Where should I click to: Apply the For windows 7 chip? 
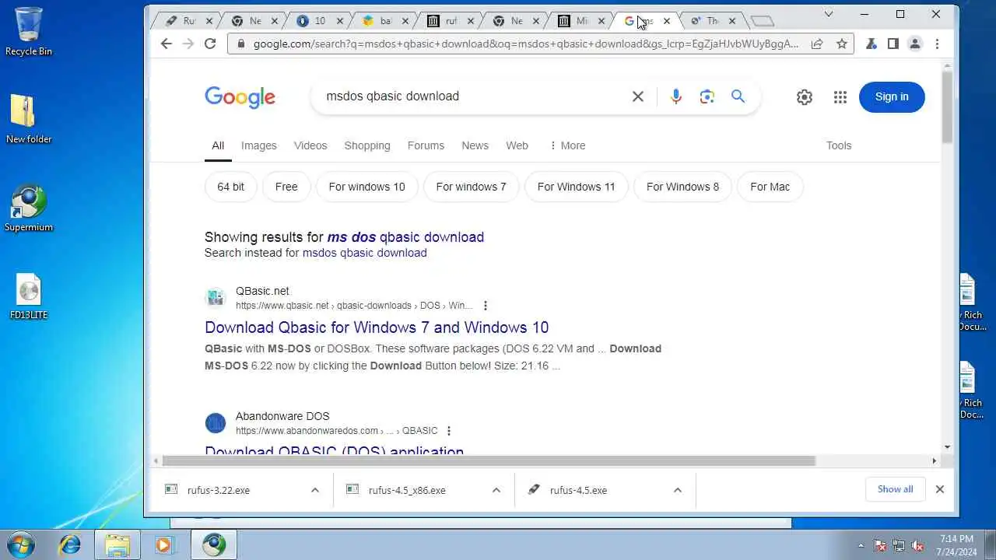(471, 187)
